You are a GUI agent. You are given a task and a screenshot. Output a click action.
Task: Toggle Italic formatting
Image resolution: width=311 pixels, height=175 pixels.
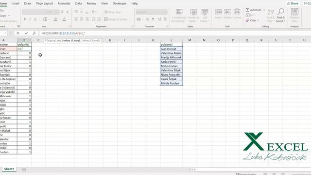pyautogui.click(x=30, y=19)
